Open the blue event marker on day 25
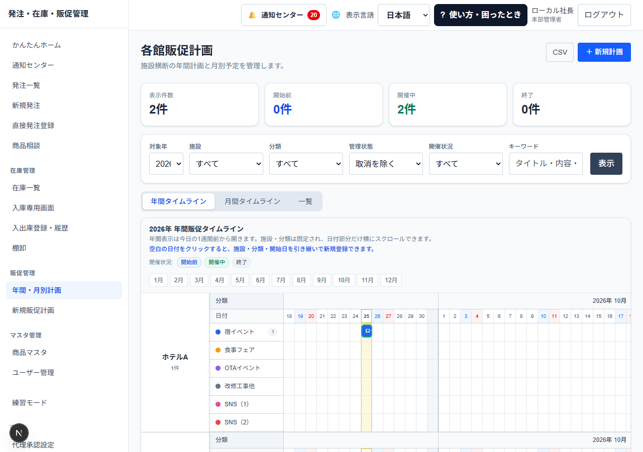 pos(367,331)
